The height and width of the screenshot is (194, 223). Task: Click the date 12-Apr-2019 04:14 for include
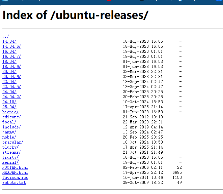pos(143,127)
